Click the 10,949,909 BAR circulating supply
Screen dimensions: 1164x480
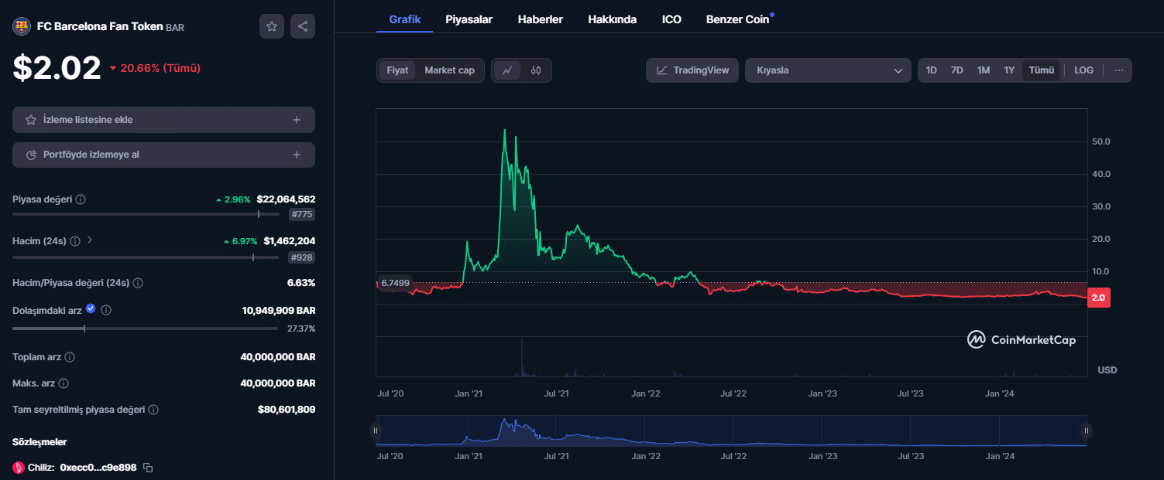point(279,311)
